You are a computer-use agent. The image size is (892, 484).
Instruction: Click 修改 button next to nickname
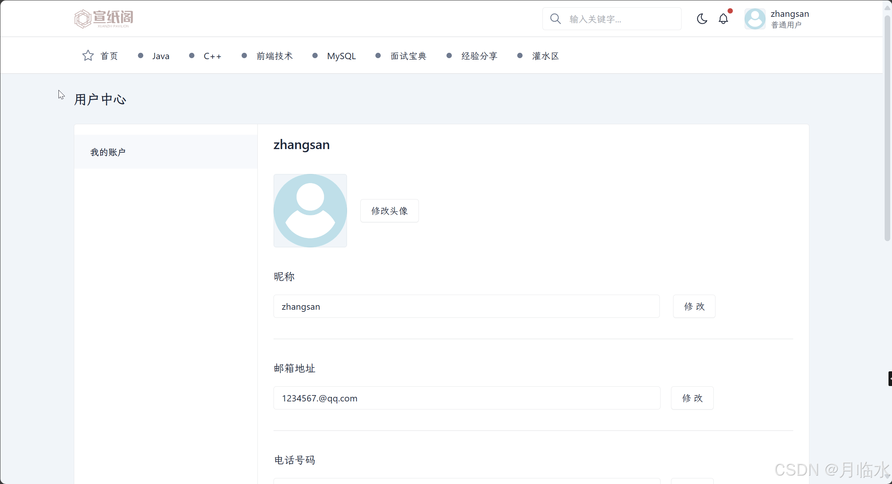pyautogui.click(x=694, y=306)
